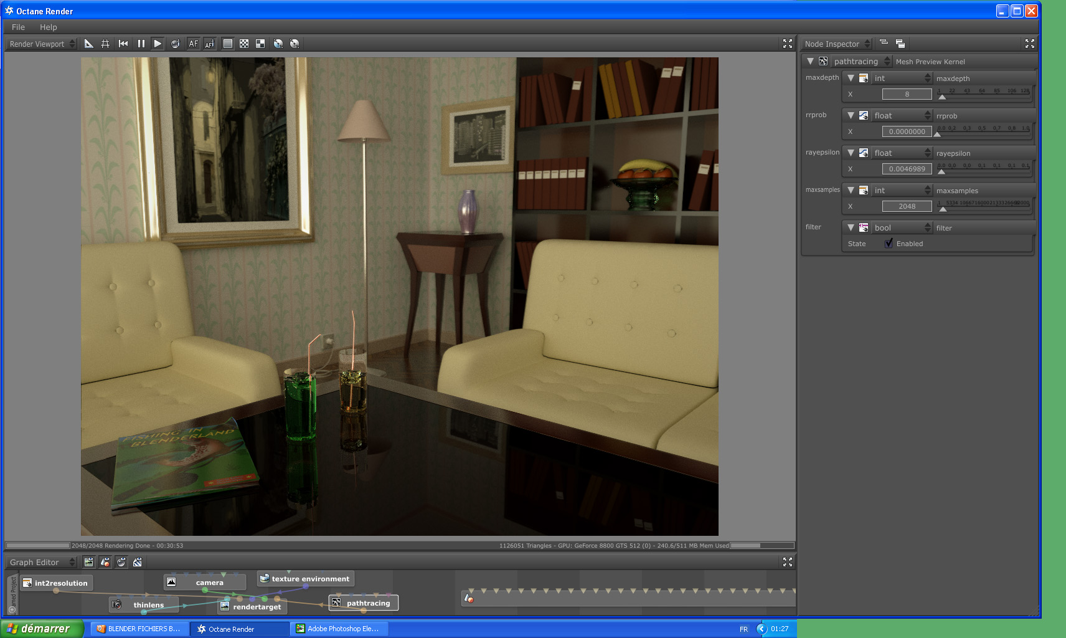Pause the rendering

pos(141,44)
